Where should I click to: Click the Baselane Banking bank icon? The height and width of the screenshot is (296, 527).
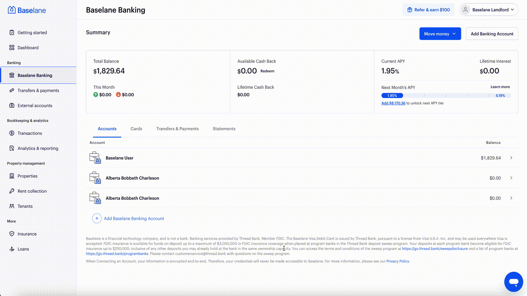click(12, 75)
